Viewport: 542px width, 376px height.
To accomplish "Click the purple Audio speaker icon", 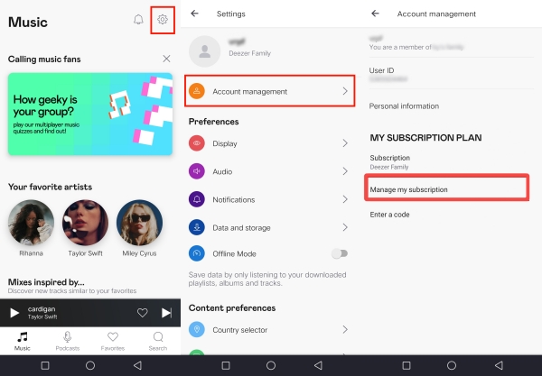I will (197, 171).
